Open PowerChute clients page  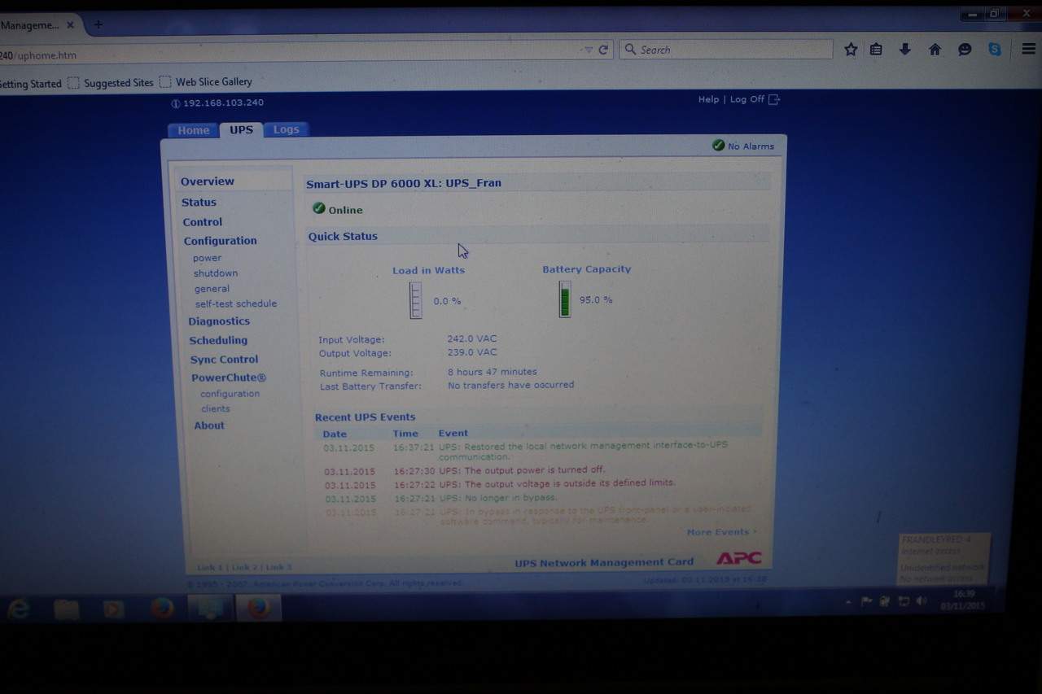click(x=216, y=409)
